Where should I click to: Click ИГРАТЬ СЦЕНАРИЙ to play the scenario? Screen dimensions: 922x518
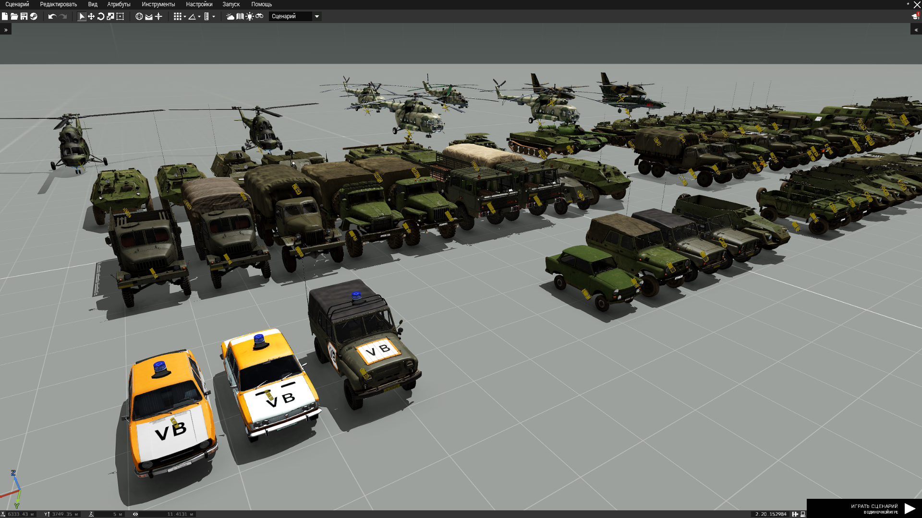coord(864,508)
